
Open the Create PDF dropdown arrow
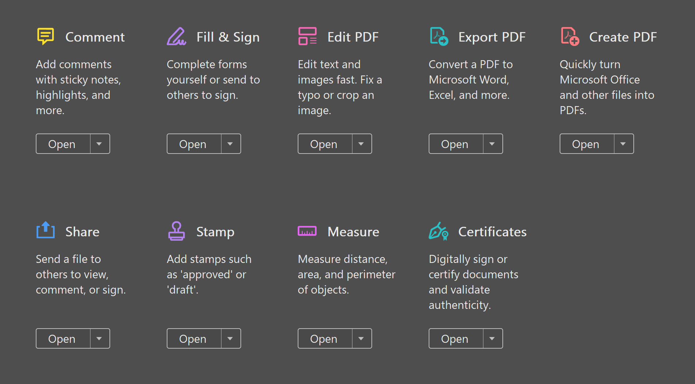623,144
